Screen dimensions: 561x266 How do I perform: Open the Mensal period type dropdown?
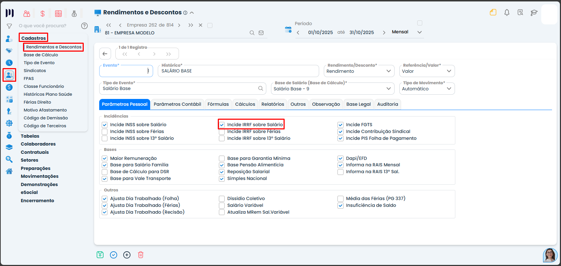point(407,32)
